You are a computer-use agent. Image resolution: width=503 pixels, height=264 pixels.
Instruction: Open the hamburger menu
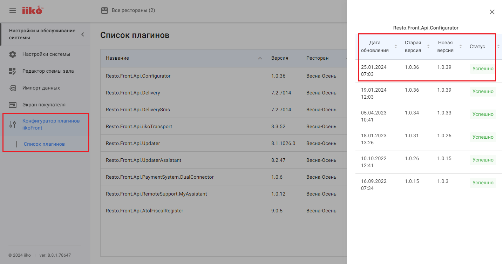(x=13, y=11)
